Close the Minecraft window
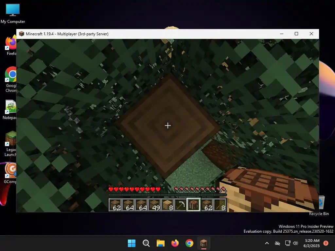Screen dimensions: 335x251 (311, 34)
